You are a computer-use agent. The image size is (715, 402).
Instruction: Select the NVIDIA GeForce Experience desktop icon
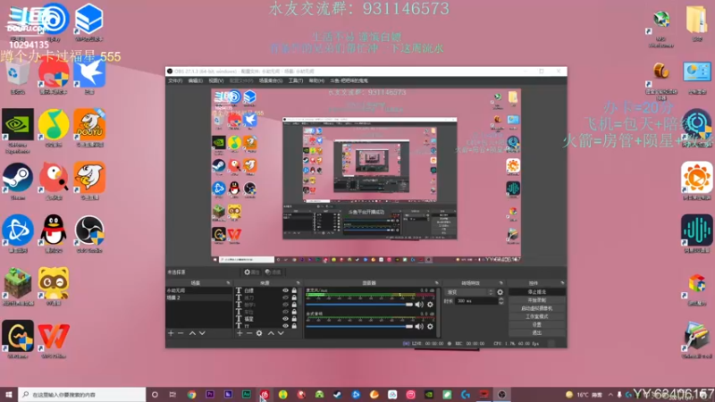(18, 130)
